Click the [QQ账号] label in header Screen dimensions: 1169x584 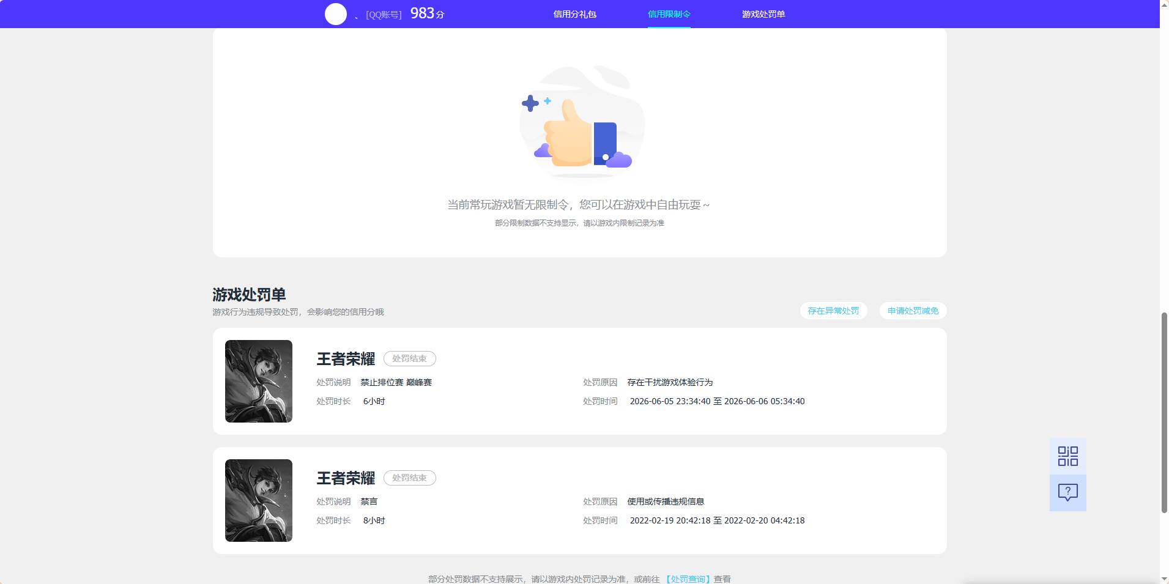[x=384, y=15]
